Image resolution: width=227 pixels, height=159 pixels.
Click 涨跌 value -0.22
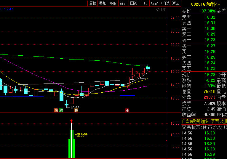pyautogui.click(x=211, y=81)
